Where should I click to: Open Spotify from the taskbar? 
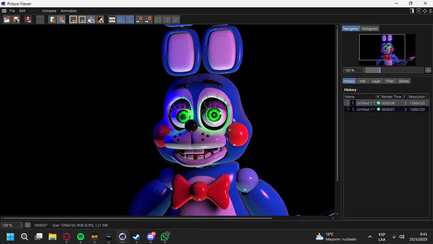tap(80, 237)
